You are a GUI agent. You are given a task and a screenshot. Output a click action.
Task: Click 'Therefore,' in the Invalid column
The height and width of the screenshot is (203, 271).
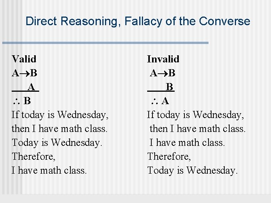point(169,157)
